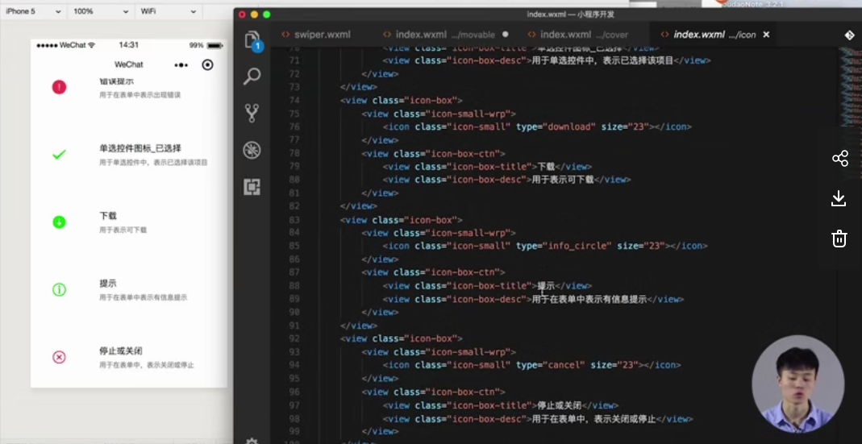Click type="info_circle" on code line 85
862x444 pixels.
[x=564, y=247]
